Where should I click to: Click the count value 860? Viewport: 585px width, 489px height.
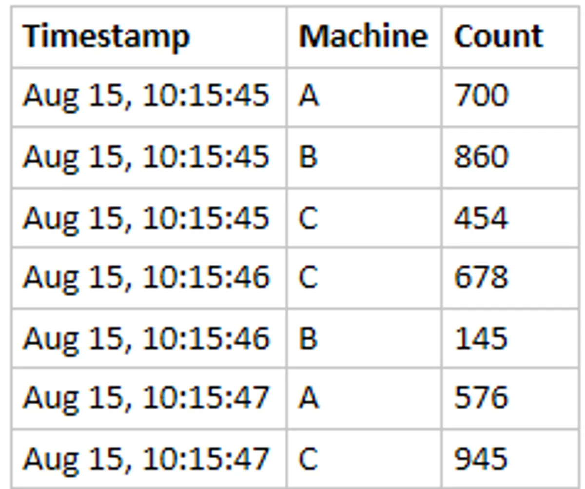tap(481, 156)
